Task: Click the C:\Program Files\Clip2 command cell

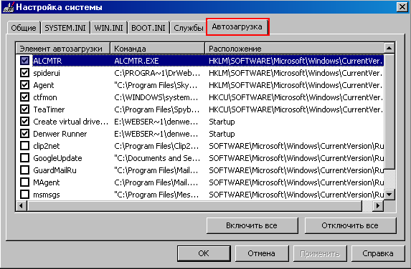Action: pyautogui.click(x=156, y=146)
